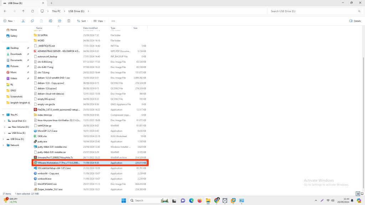Toggle the Details pane
Screen dimensions: 365x205
tap(355, 21)
